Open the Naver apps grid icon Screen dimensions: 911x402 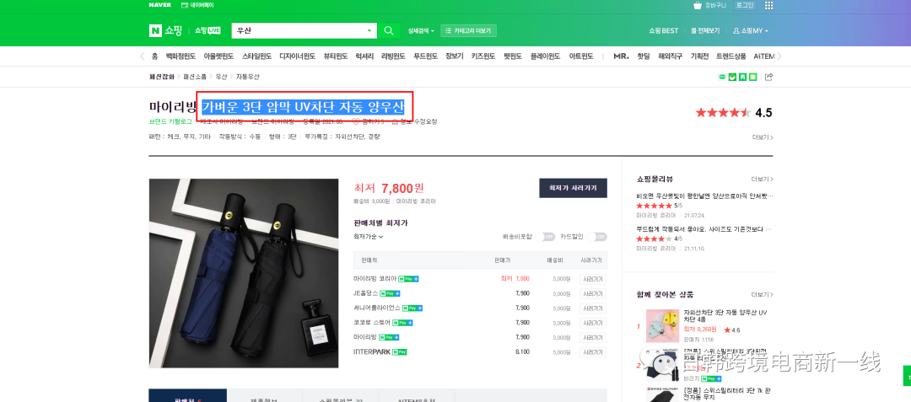[768, 5]
